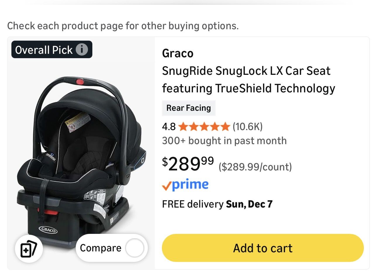377x271 pixels.
Task: Click the five-star rating icon
Action: (x=204, y=127)
